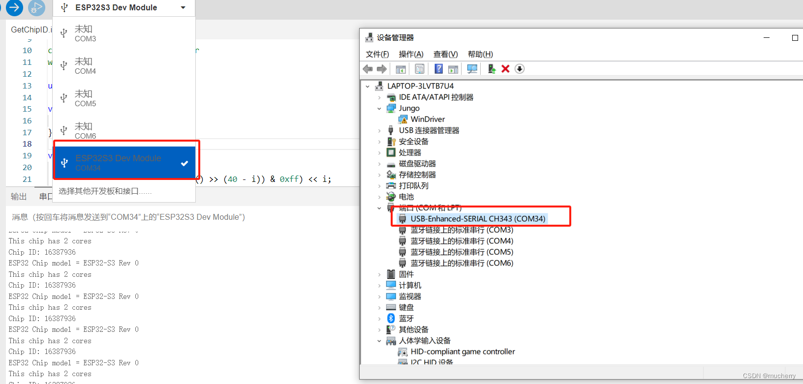Click the Disable device down-arrow icon
The width and height of the screenshot is (803, 384).
(520, 69)
